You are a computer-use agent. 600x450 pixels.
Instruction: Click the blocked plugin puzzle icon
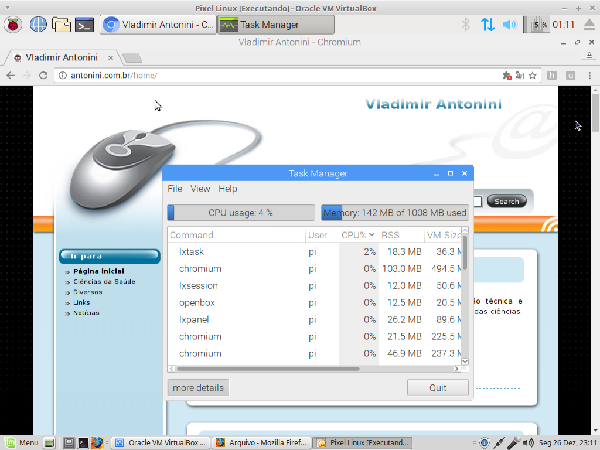[507, 76]
